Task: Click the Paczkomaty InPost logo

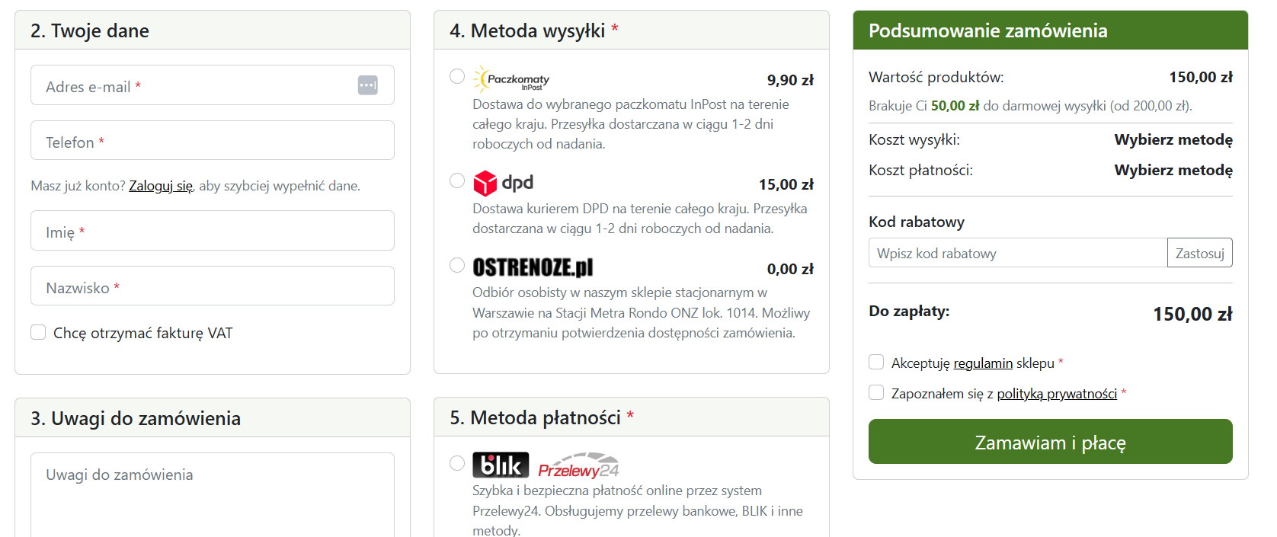Action: 511,79
